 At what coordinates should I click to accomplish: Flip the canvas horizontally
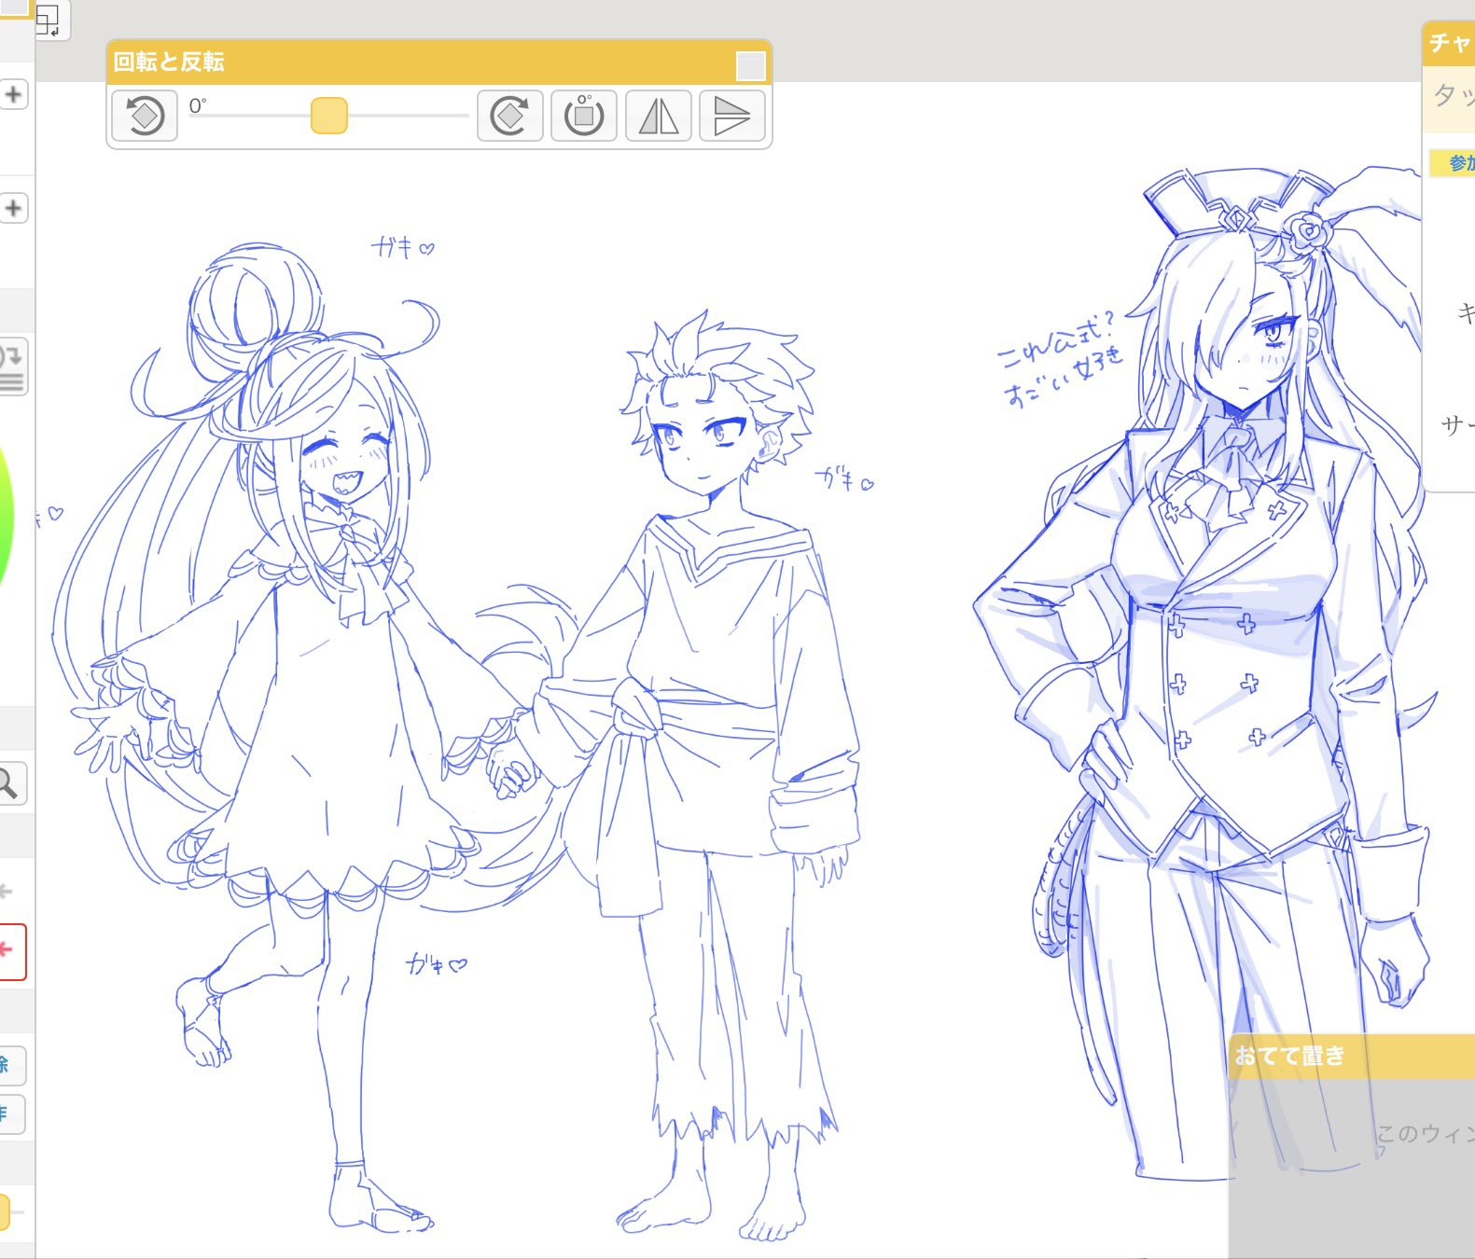point(658,117)
